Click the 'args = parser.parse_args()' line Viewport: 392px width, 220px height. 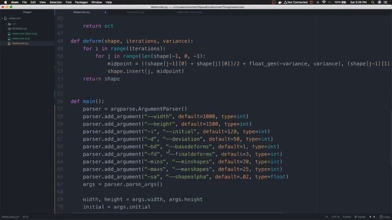123,184
